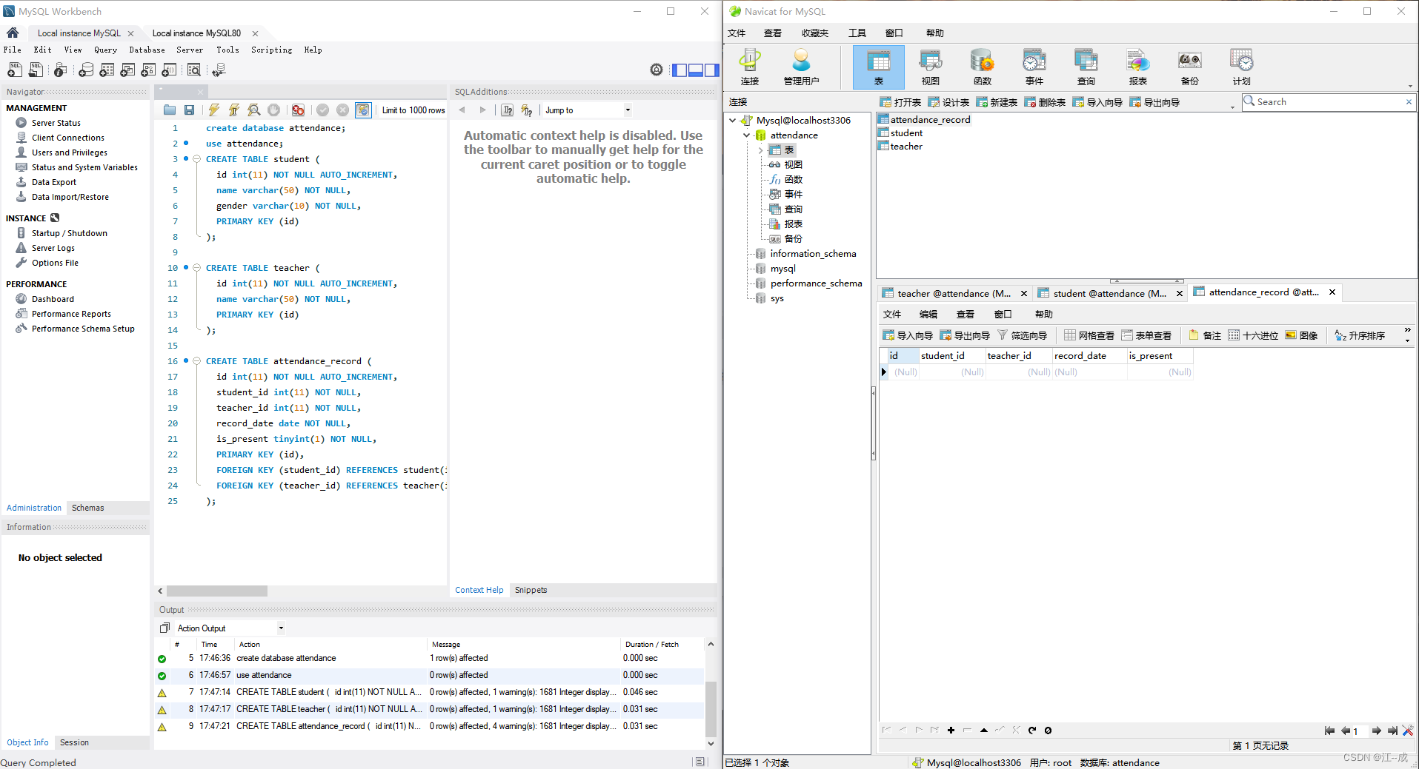Run EXPLAIN on current statement

(254, 110)
